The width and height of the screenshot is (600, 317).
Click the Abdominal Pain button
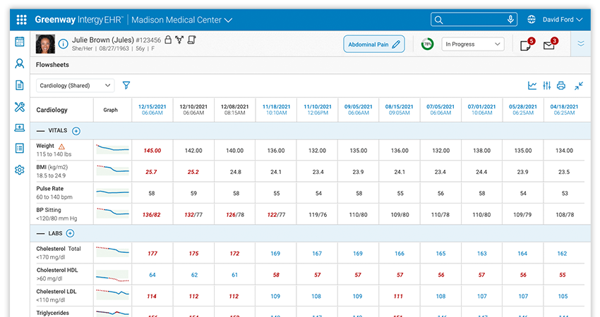coord(374,44)
